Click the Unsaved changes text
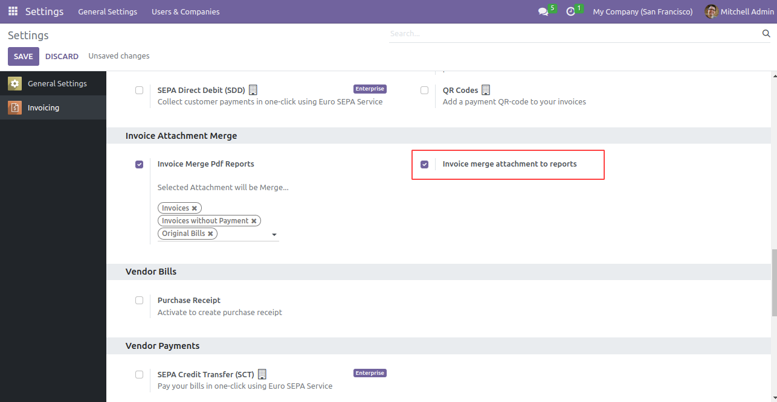This screenshot has width=777, height=402. point(119,56)
